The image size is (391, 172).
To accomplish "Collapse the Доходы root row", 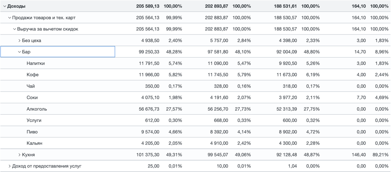I will tap(5, 6).
